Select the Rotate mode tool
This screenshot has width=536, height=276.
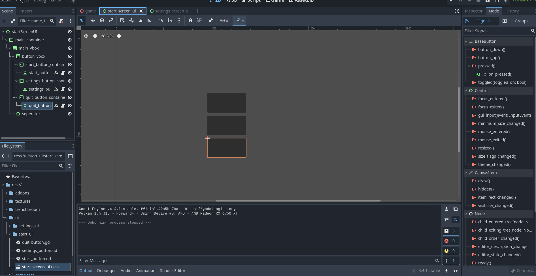click(102, 20)
